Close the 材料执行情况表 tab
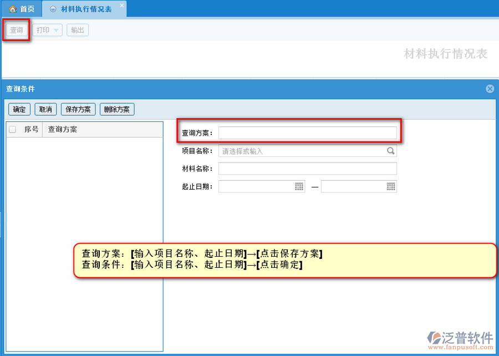This screenshot has width=499, height=356. coord(122,6)
